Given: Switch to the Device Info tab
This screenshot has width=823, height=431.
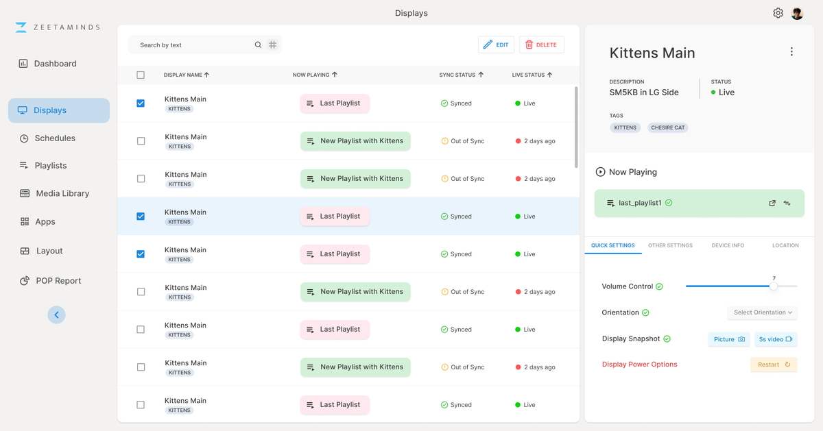Looking at the screenshot, I should 728,245.
